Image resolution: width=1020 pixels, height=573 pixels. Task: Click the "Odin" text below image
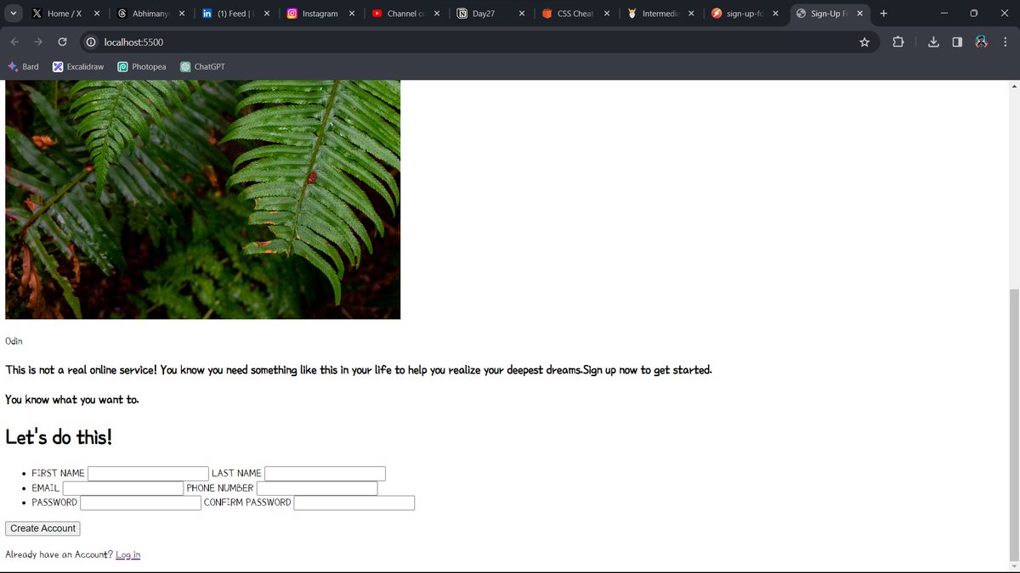click(x=14, y=340)
